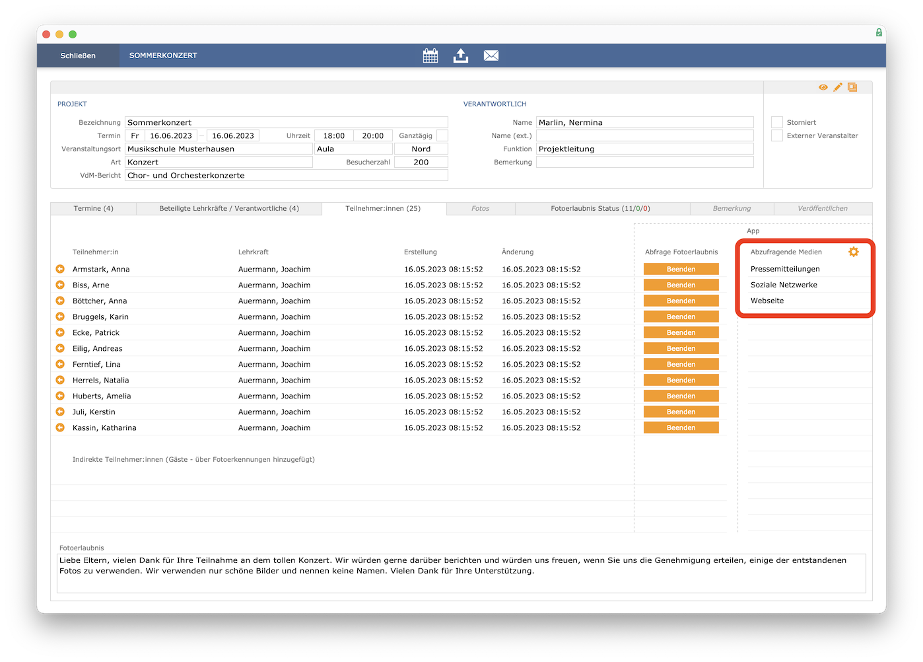Image resolution: width=923 pixels, height=662 pixels.
Task: Click the Aula room field
Action: 353,149
